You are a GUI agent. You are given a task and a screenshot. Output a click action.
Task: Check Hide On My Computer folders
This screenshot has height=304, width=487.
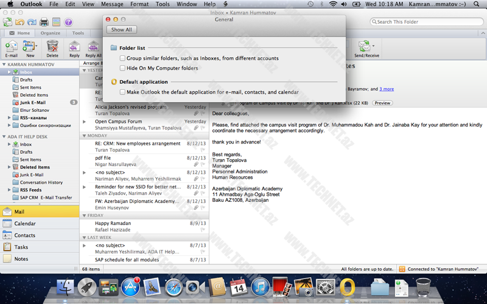coord(122,68)
